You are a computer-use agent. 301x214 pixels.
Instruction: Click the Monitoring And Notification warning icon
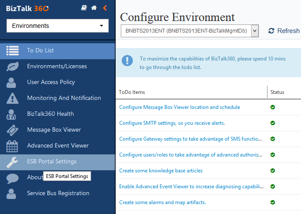point(12,98)
